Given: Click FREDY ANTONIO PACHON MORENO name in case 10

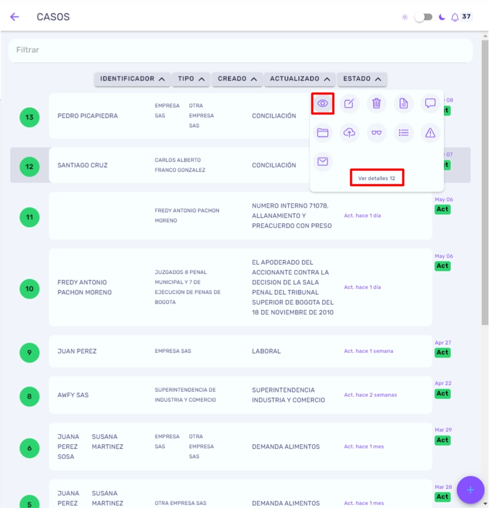Looking at the screenshot, I should [x=84, y=288].
